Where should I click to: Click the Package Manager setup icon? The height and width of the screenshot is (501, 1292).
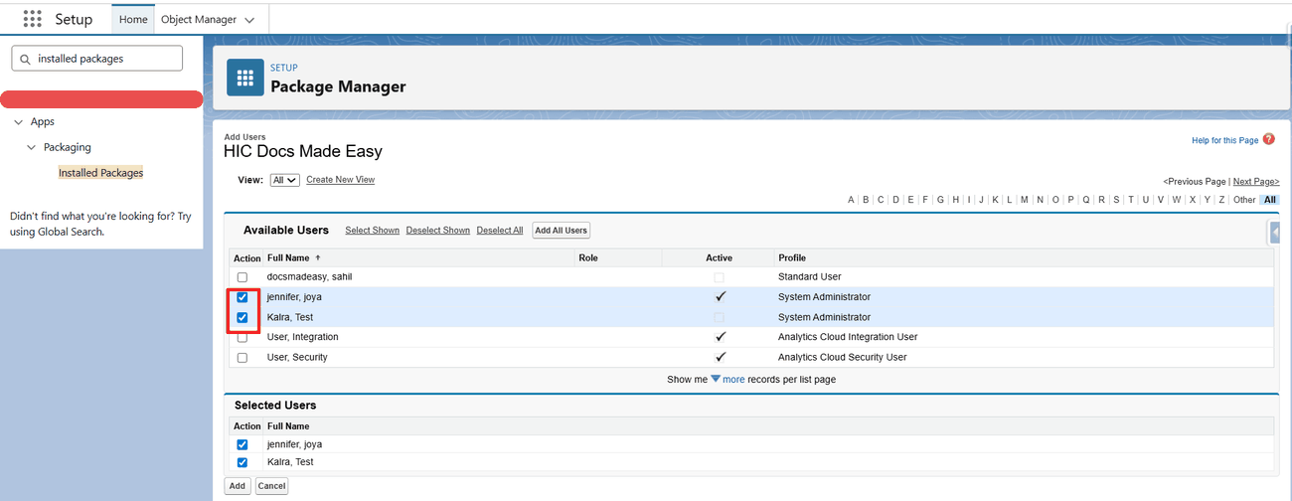[245, 78]
